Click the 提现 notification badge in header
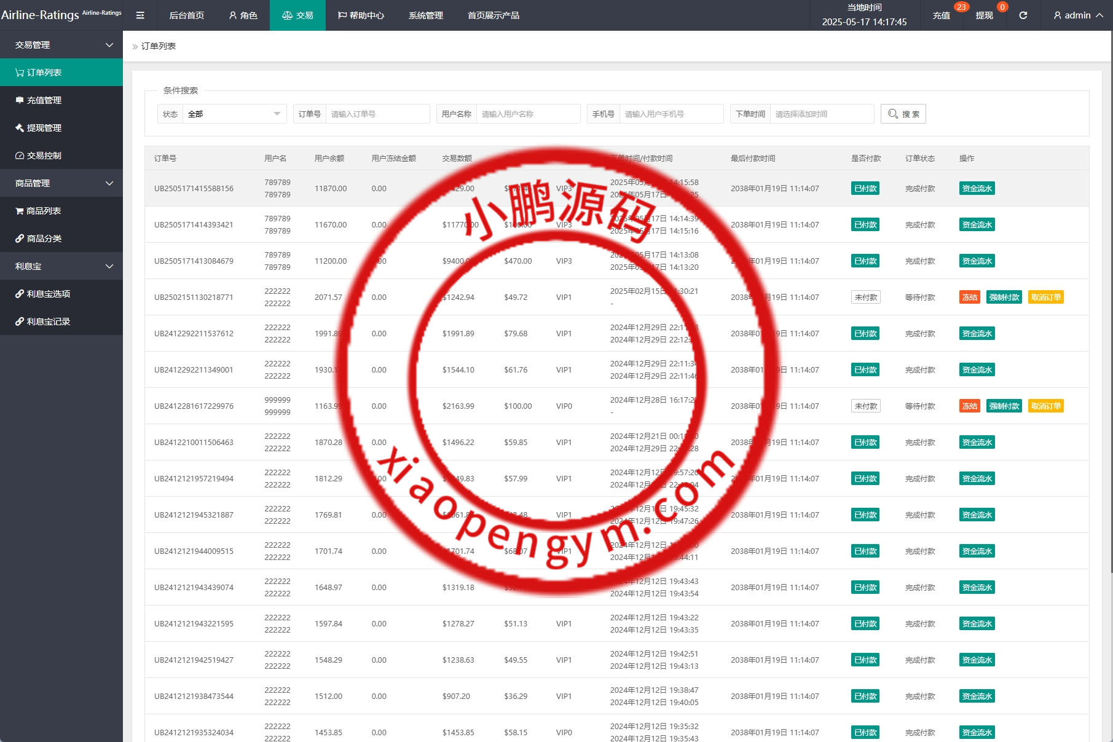 pos(1002,7)
